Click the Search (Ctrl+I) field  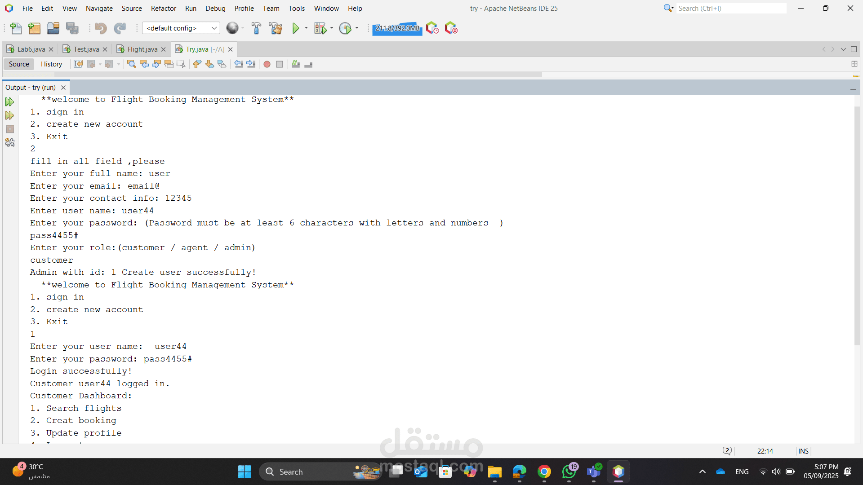pos(731,8)
